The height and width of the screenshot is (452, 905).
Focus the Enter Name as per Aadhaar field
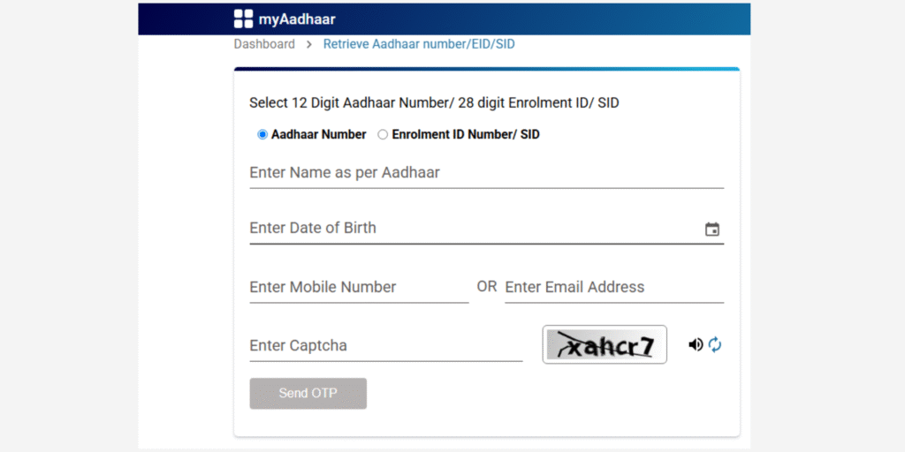point(486,173)
